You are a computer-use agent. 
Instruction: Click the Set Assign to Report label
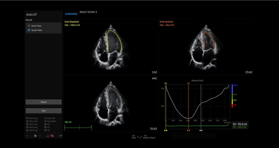[149, 137]
